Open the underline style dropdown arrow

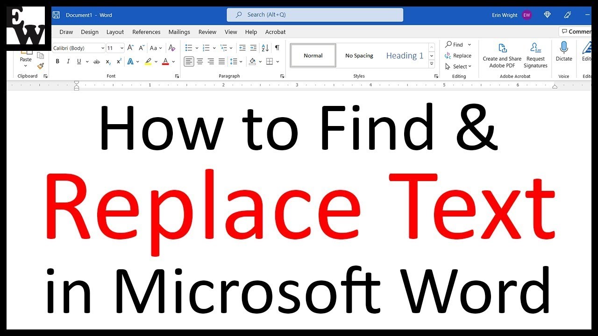[86, 62]
